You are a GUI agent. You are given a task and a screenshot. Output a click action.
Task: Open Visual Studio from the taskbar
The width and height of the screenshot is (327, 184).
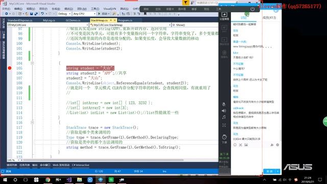coord(69,179)
